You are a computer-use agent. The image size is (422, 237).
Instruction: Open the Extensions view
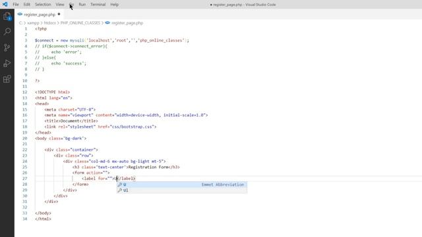[7, 79]
